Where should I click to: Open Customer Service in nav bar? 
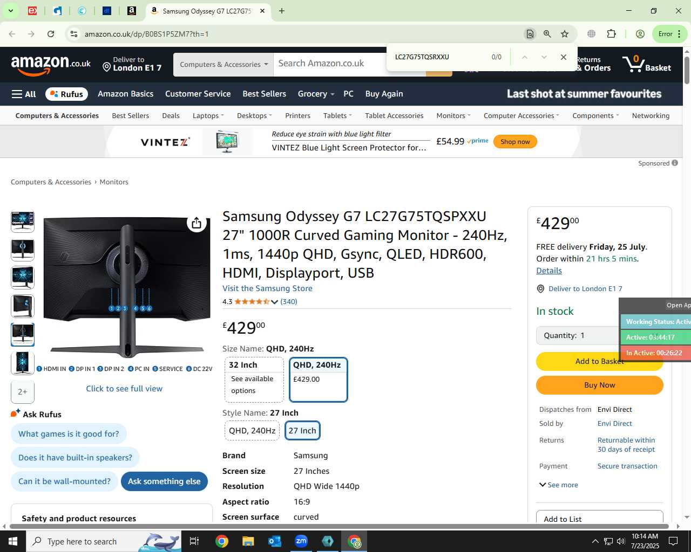click(198, 94)
